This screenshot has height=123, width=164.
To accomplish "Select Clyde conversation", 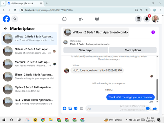I will (29, 89).
